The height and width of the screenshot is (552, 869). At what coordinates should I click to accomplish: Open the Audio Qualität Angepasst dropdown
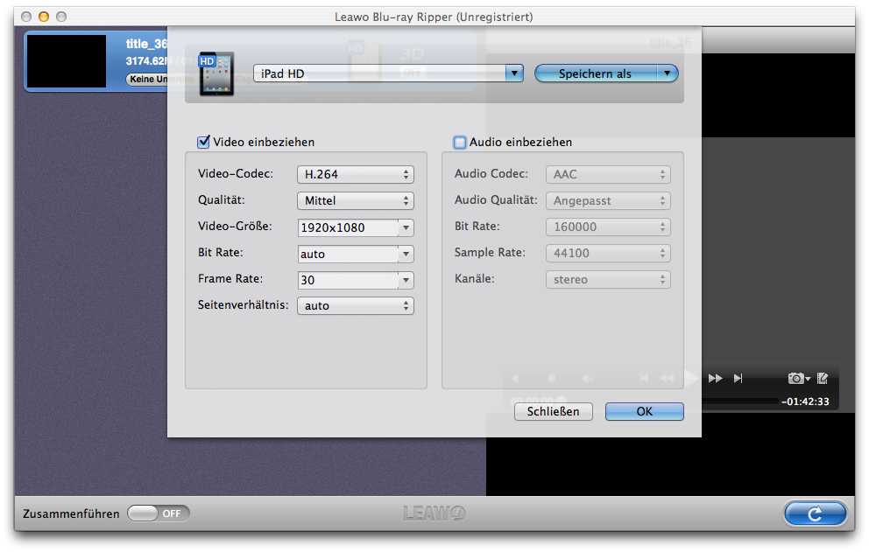pos(608,200)
